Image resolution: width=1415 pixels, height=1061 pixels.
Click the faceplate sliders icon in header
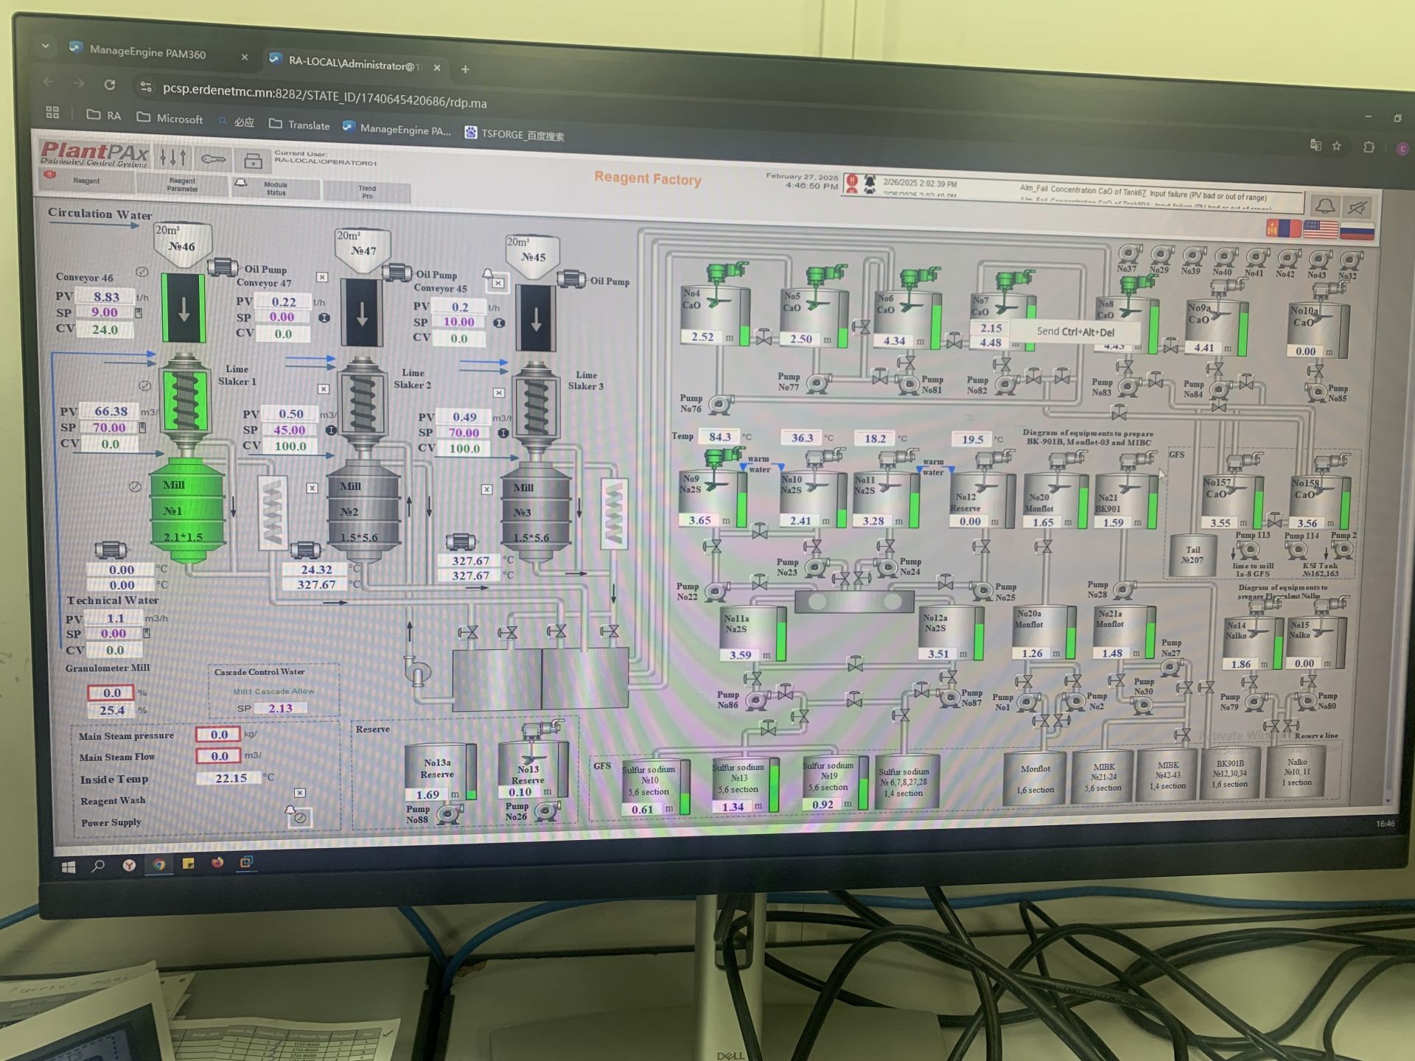coord(172,158)
